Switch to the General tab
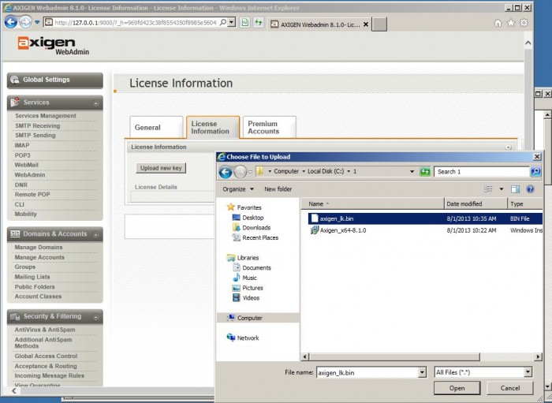 point(156,128)
